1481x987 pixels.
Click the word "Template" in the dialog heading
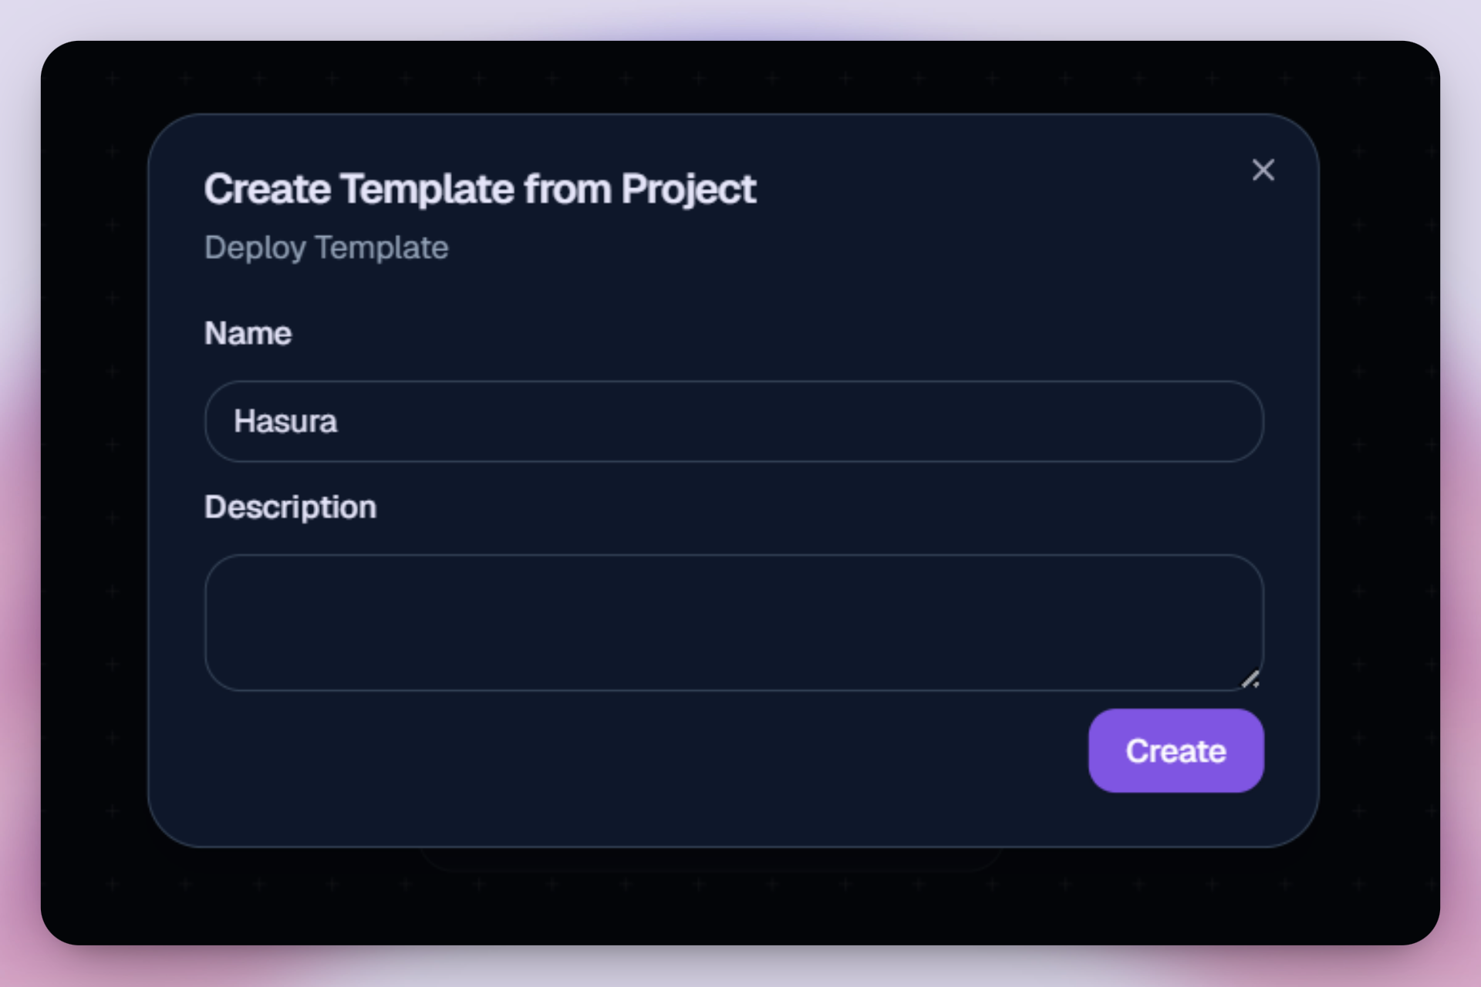click(x=427, y=189)
